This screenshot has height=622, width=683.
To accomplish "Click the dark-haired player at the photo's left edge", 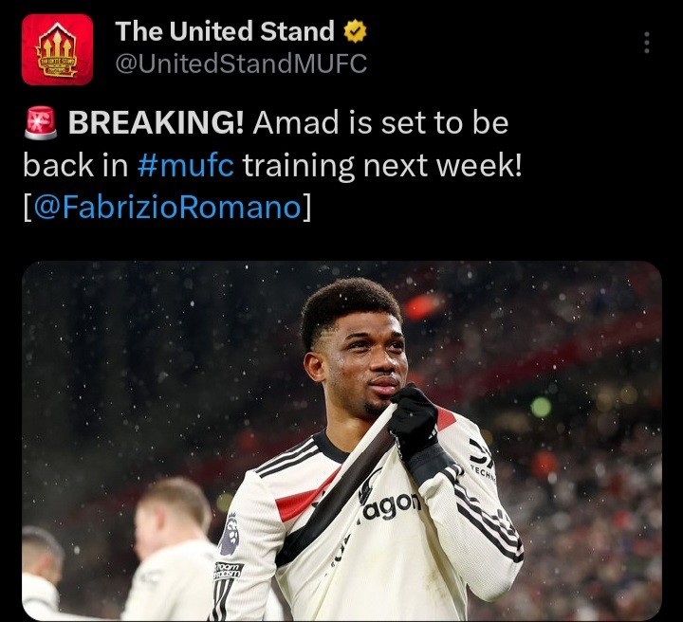I will (42, 573).
